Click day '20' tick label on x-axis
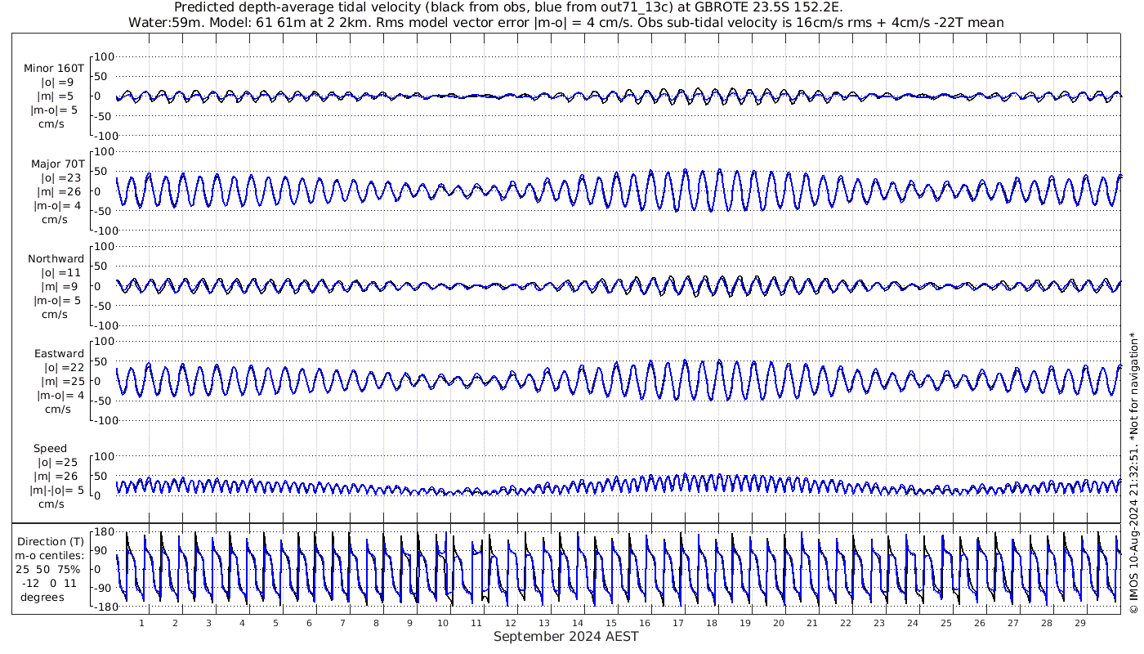Image resolution: width=1144 pixels, height=654 pixels. coord(778,622)
